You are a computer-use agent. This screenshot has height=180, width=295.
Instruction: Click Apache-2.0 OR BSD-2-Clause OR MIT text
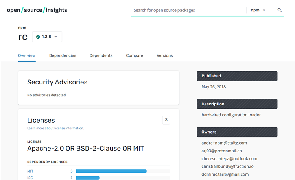pos(86,149)
